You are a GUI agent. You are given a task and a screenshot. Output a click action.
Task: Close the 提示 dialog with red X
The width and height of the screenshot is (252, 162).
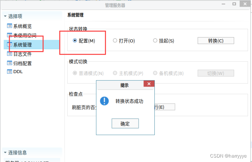pos(149,84)
